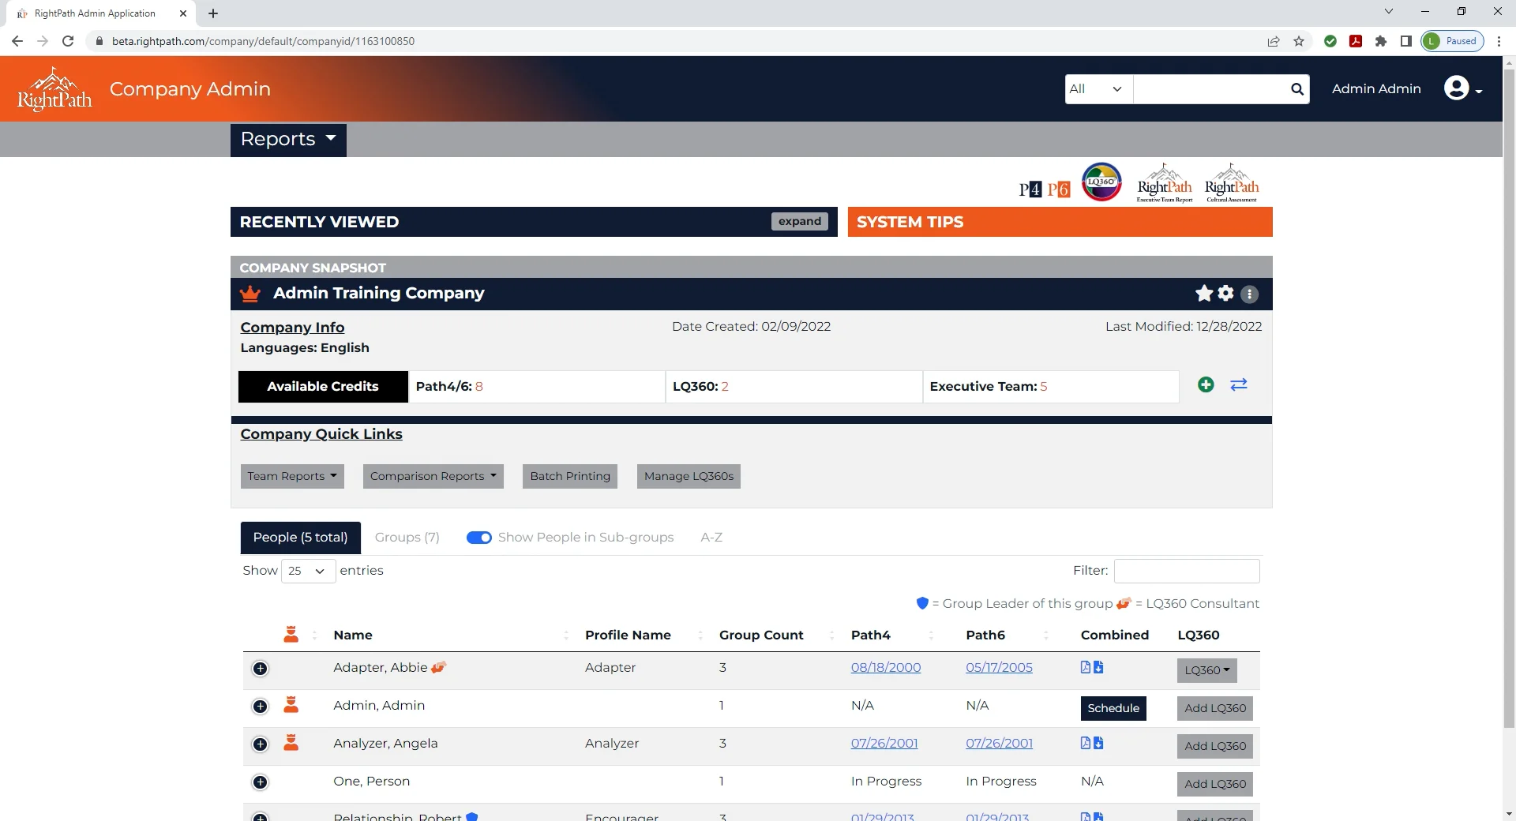This screenshot has width=1516, height=821.
Task: Select the A-Z tab
Action: click(711, 538)
